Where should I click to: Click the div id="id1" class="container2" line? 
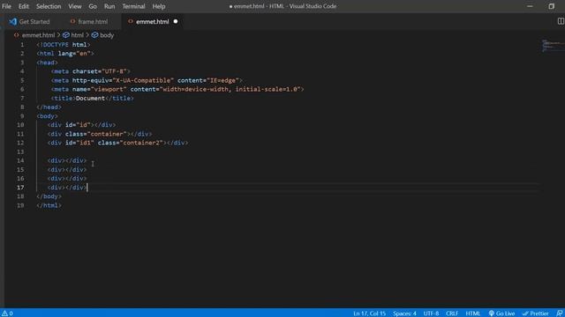click(117, 143)
